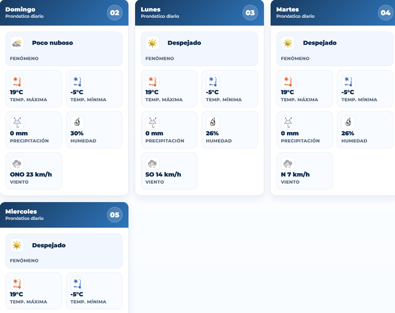Image resolution: width=395 pixels, height=313 pixels.
Task: Select the 30% humidity card
Action: pos(94,130)
